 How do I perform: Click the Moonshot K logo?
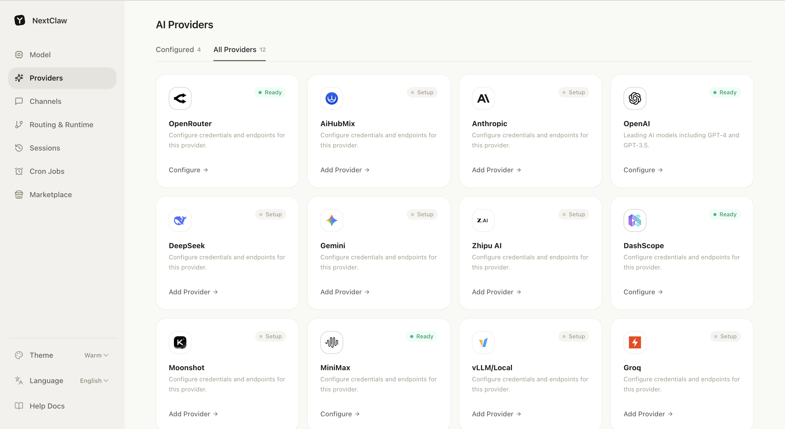180,342
